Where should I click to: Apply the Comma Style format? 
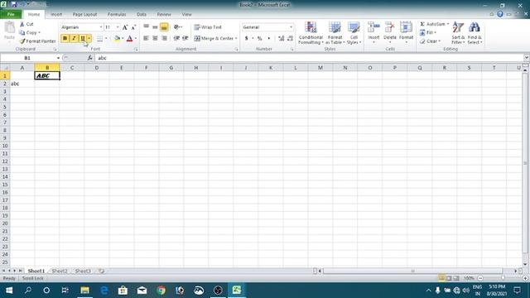click(268, 39)
